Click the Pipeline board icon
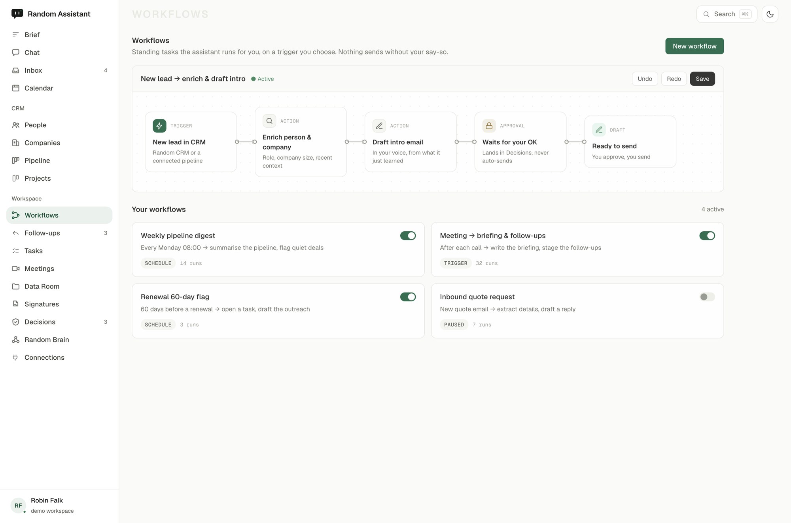The width and height of the screenshot is (791, 523). [x=16, y=160]
